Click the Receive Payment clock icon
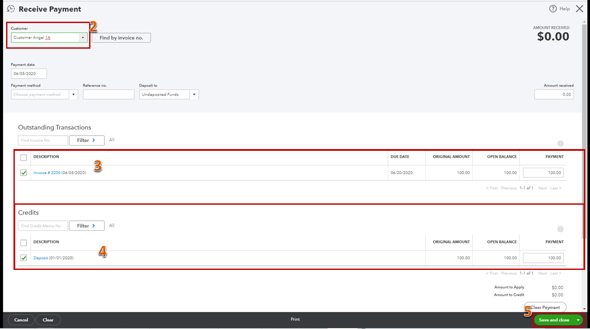Screen dimensions: 590x329 [10, 8]
